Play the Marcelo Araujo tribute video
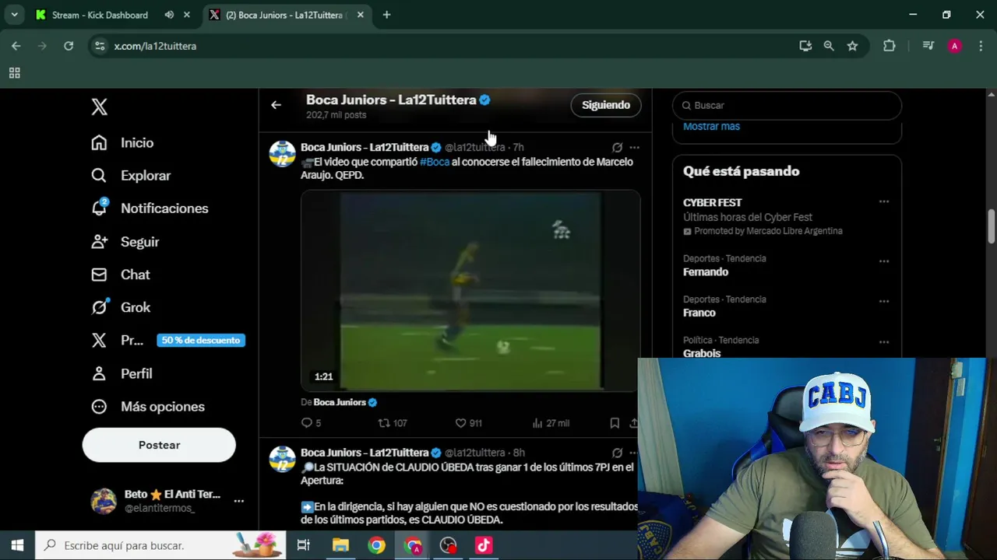 pyautogui.click(x=470, y=291)
